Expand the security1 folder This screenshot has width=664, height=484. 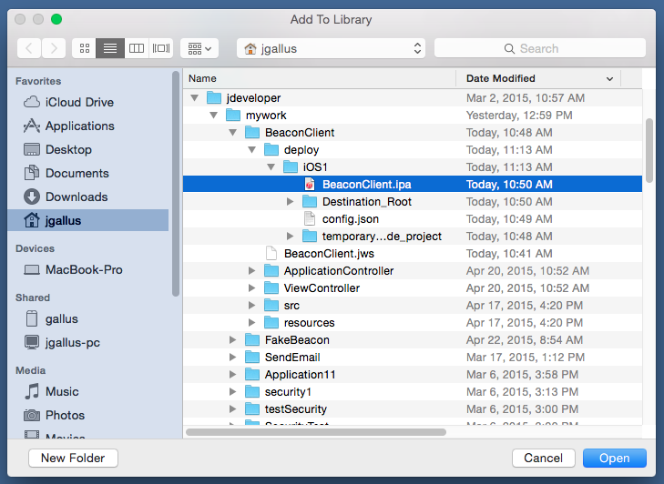(x=232, y=392)
